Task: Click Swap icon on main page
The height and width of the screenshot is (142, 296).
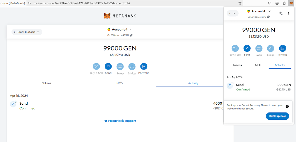Action: pyautogui.click(x=120, y=66)
